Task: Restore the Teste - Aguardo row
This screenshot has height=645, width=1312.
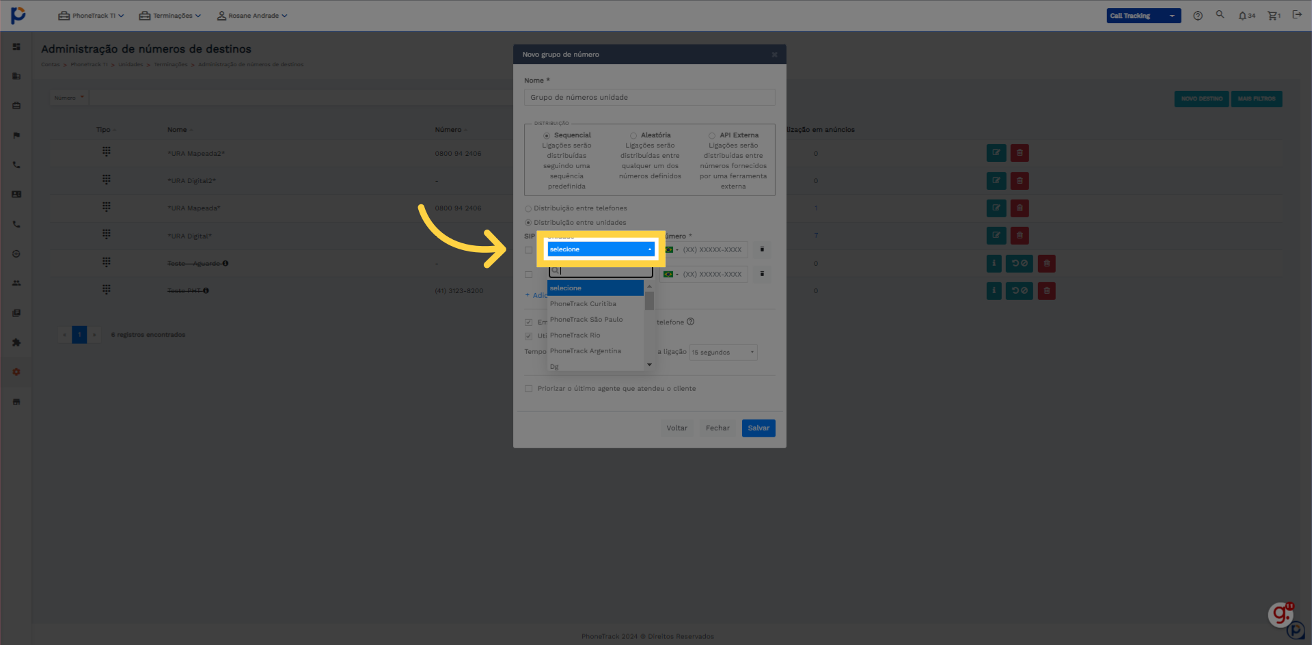Action: coord(1020,263)
